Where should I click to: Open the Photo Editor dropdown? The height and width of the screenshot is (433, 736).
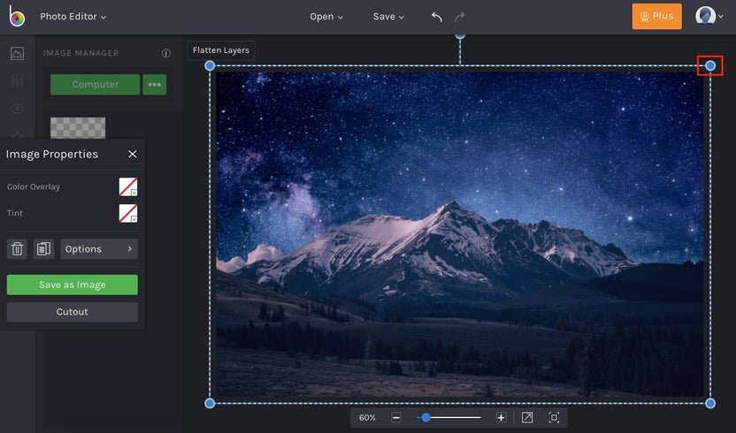(73, 17)
